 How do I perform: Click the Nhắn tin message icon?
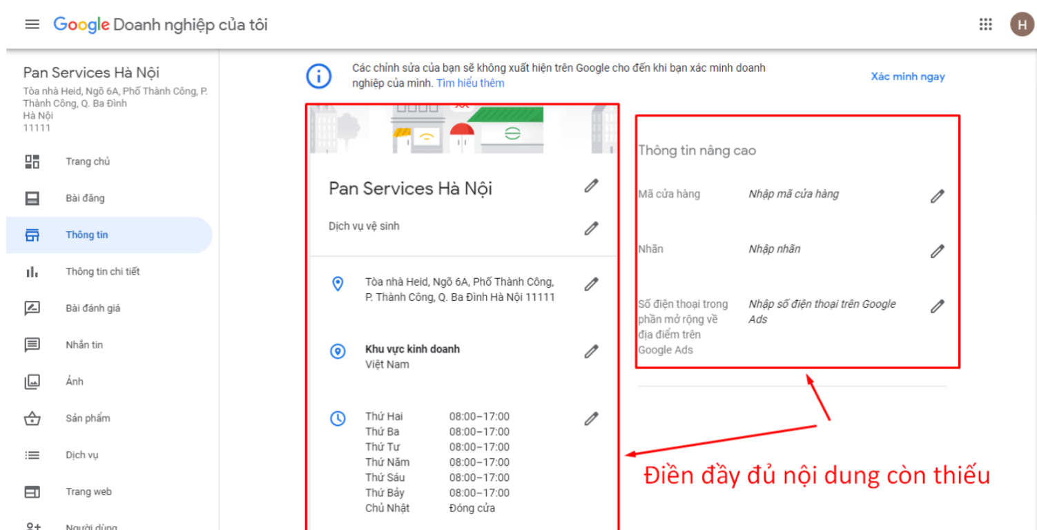[x=32, y=345]
